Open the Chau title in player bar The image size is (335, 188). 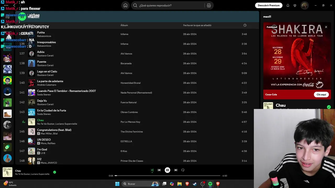click(18, 171)
